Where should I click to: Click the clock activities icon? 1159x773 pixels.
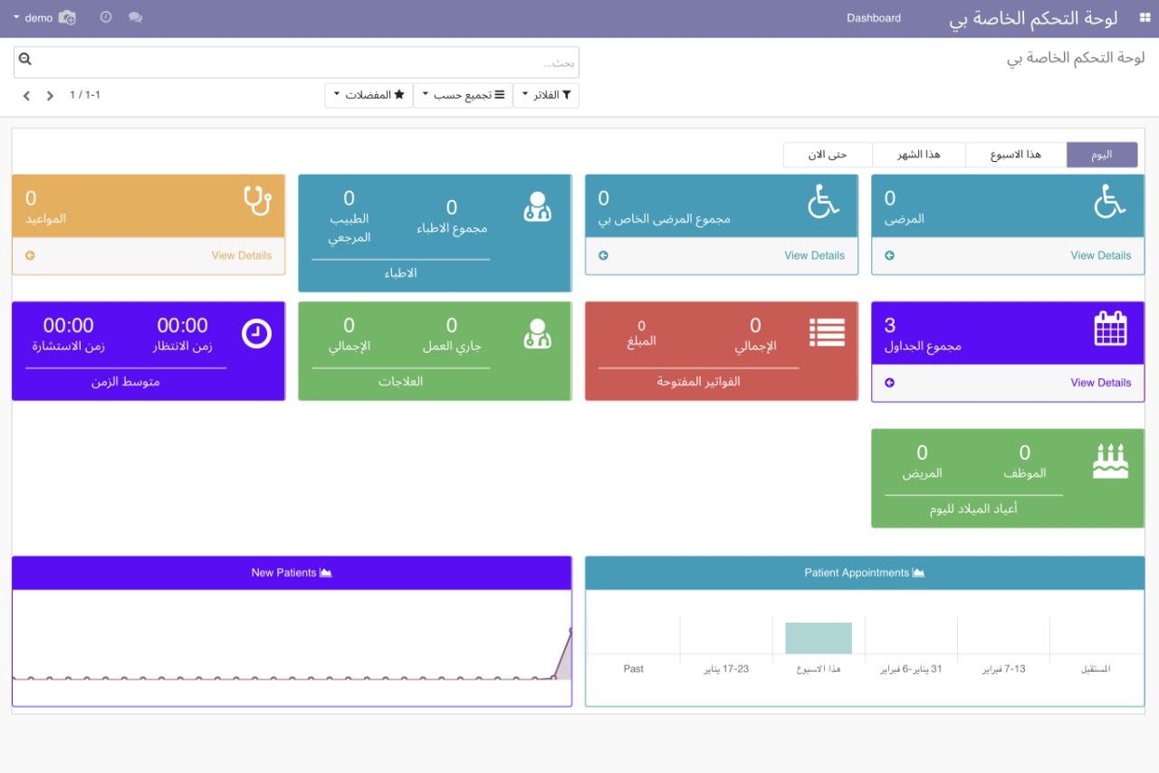[106, 17]
